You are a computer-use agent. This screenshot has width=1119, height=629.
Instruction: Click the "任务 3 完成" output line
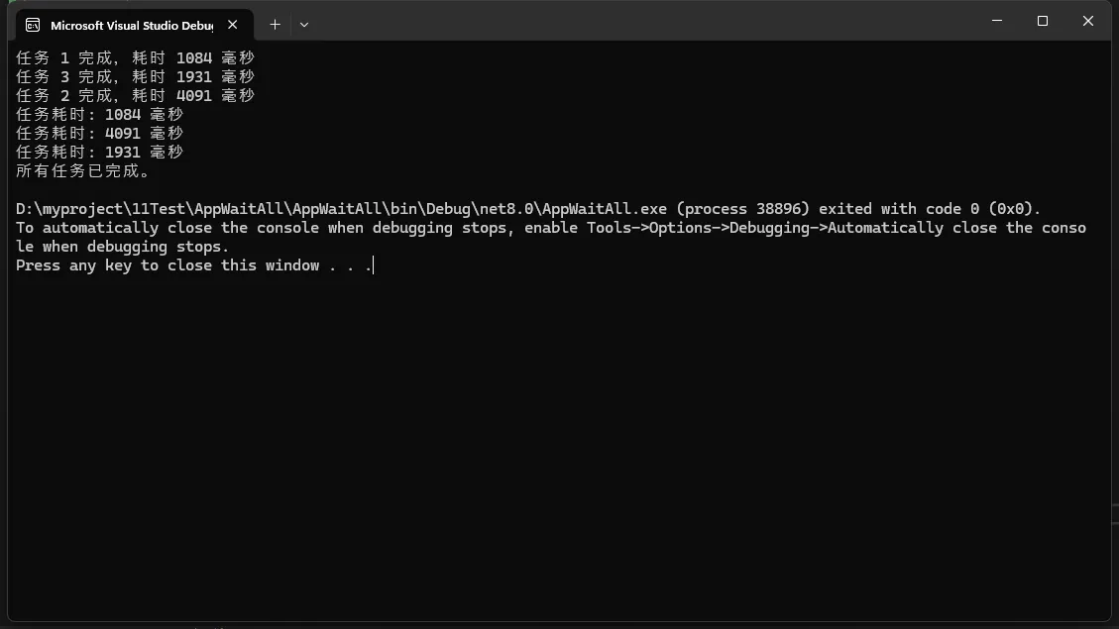coord(135,76)
